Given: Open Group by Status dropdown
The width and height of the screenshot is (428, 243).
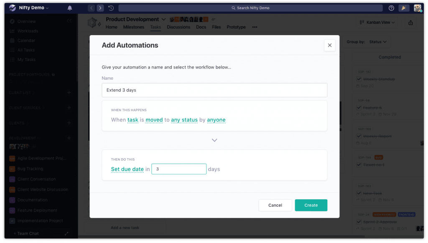Looking at the screenshot, I should (x=378, y=42).
